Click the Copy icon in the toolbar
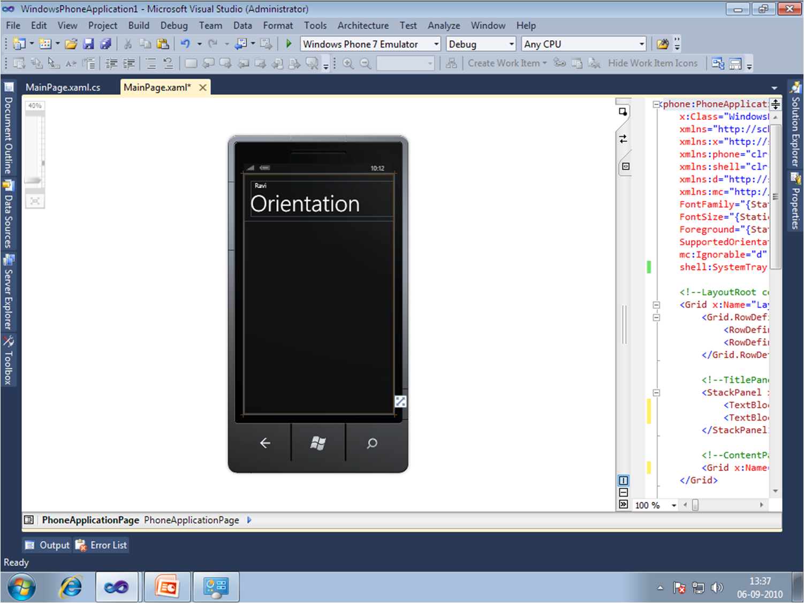 pyautogui.click(x=145, y=44)
